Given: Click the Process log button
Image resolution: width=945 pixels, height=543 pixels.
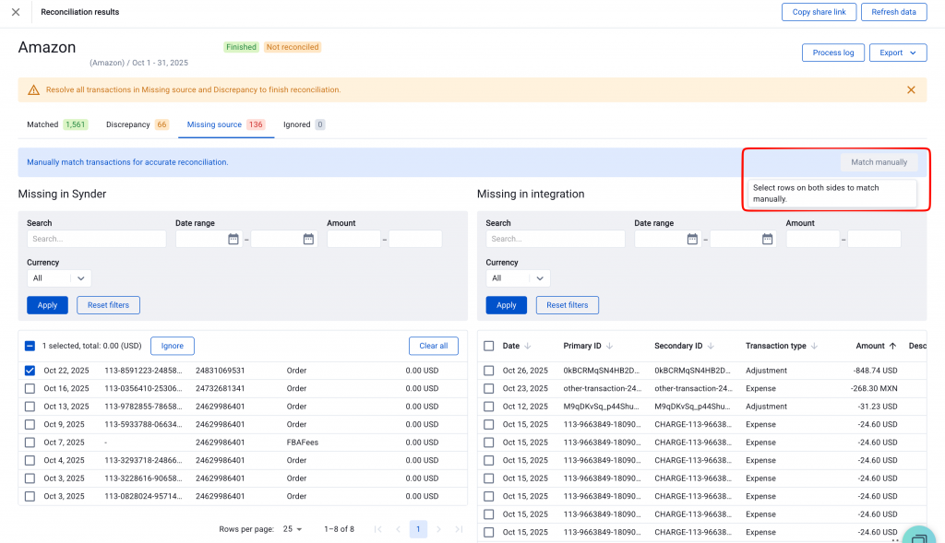Looking at the screenshot, I should [833, 53].
